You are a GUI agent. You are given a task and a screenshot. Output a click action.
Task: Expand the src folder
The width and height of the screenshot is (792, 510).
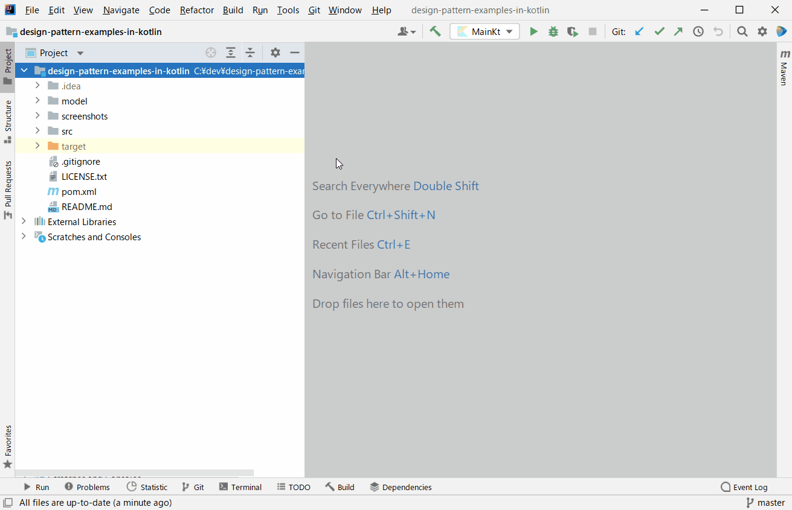[x=37, y=131]
